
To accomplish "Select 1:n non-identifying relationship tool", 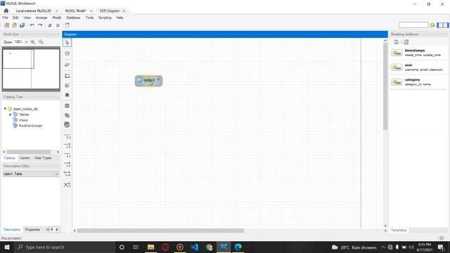I will (x=67, y=145).
